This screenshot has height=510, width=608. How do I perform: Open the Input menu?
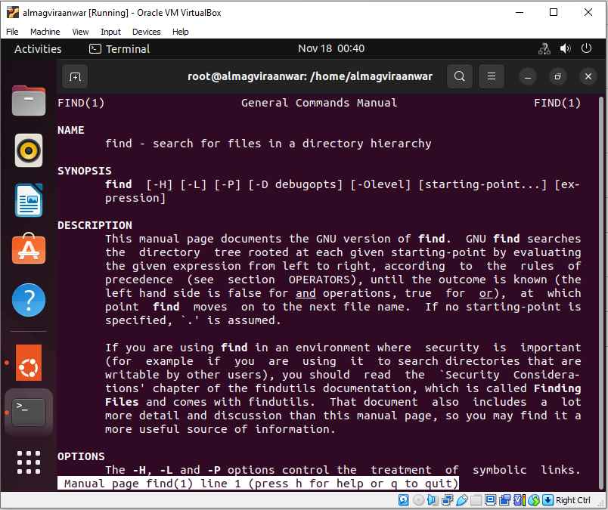tap(110, 32)
